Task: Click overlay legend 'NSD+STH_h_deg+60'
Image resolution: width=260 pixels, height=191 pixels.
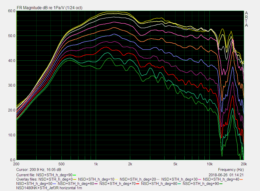Action: (x=76, y=184)
